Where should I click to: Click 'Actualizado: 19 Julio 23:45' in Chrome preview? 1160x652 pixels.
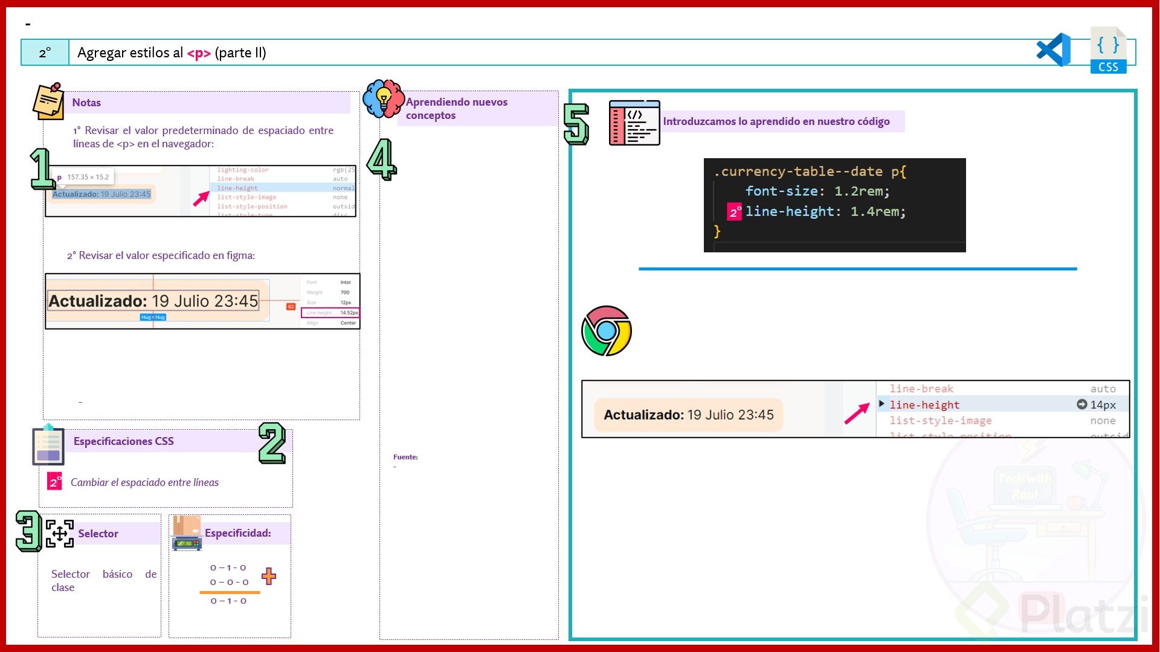689,415
